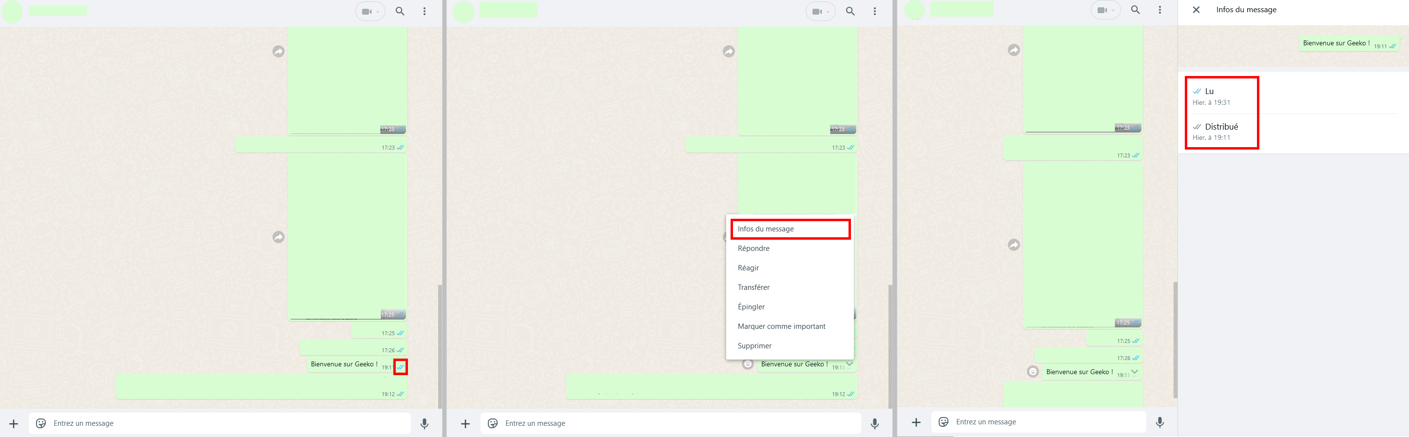Click the forward arrow beside the 17:25 image, left window

click(278, 237)
